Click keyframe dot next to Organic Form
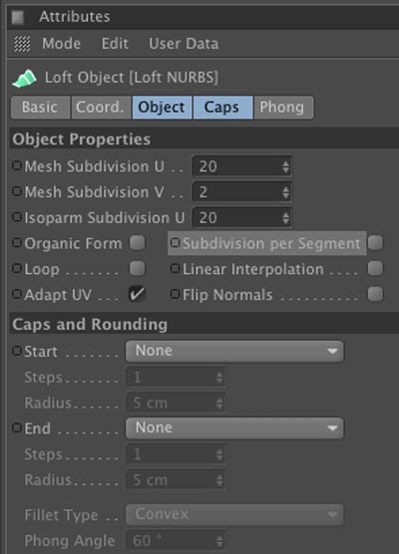The image size is (399, 554). [x=17, y=243]
